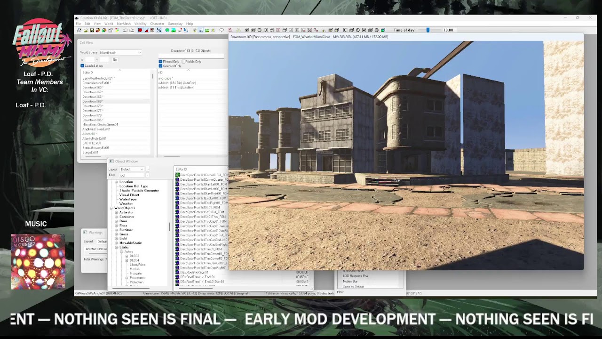Click the magnifier box toolbar icon
This screenshot has height=339, width=602.
(303, 30)
